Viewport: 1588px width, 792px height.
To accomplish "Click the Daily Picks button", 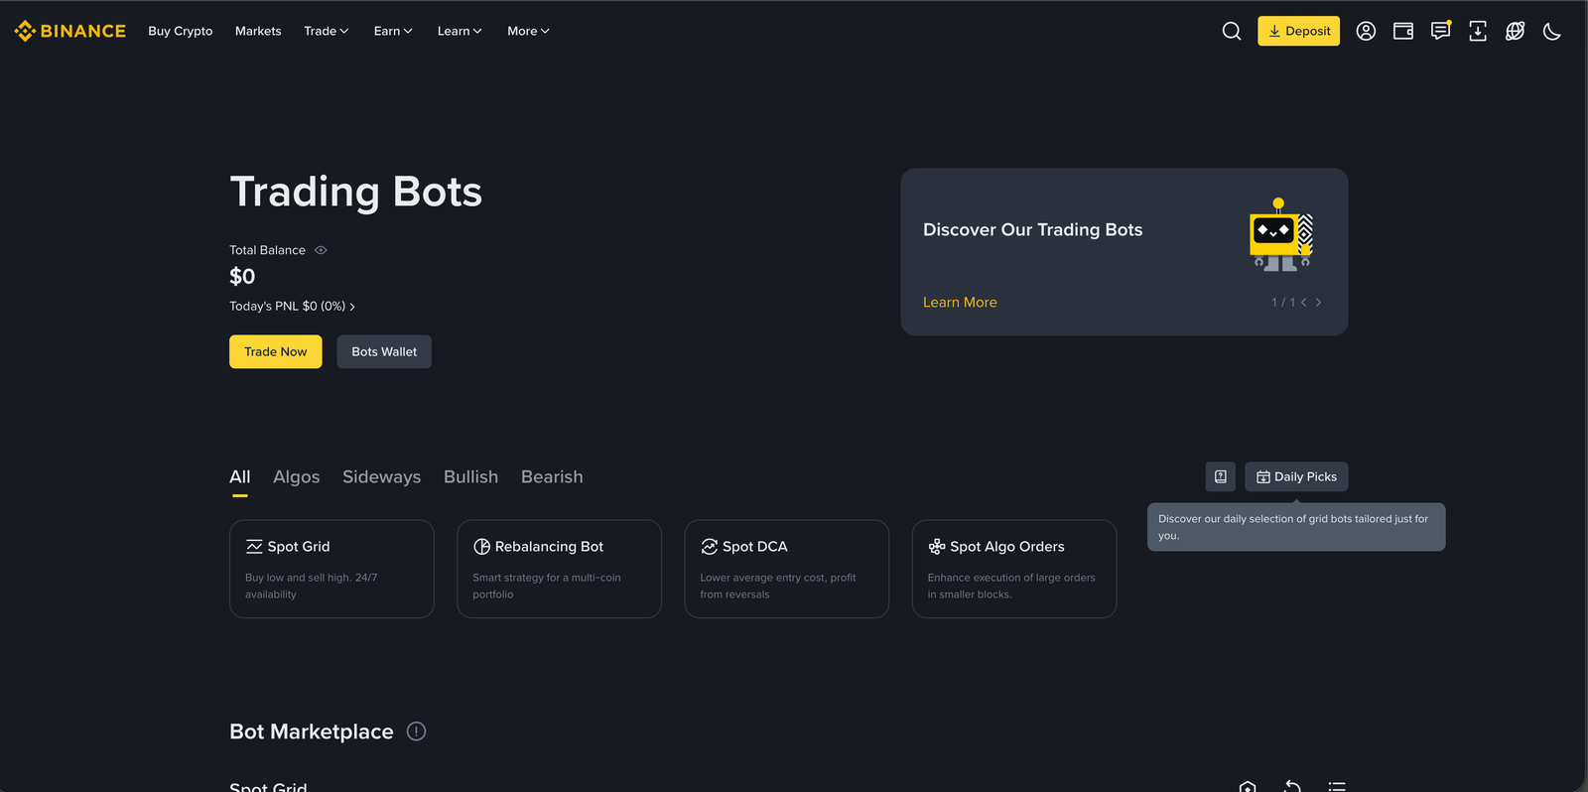I will pyautogui.click(x=1296, y=476).
